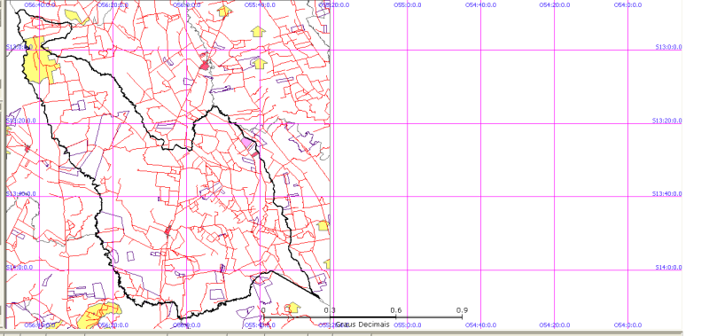Click the Graus Decimais scale unit label
Screen dimensions: 709x336
pos(363,324)
